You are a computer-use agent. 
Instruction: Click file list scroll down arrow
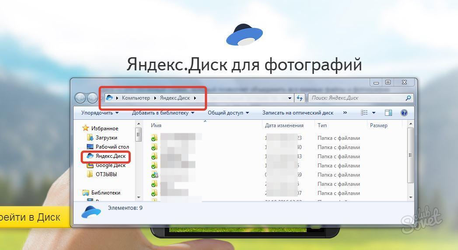click(411, 198)
